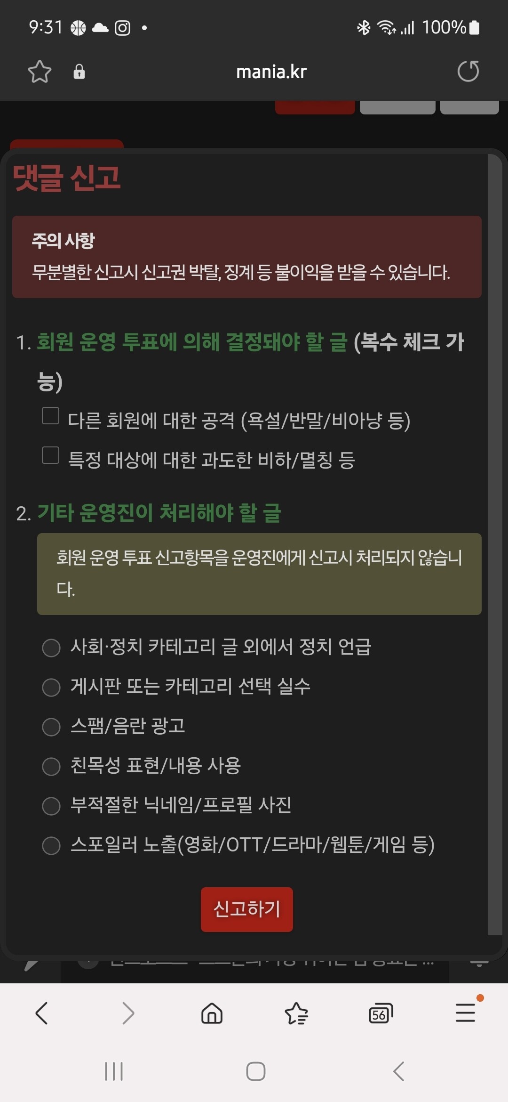Viewport: 508px width, 1102px height.
Task: Select 사회·정치 카테고리 글 외에서 정치 언급 option
Action: click(x=51, y=648)
